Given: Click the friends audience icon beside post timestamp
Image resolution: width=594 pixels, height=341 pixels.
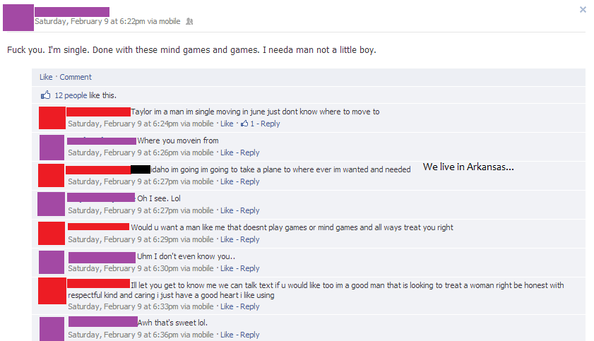Looking at the screenshot, I should click(x=189, y=22).
